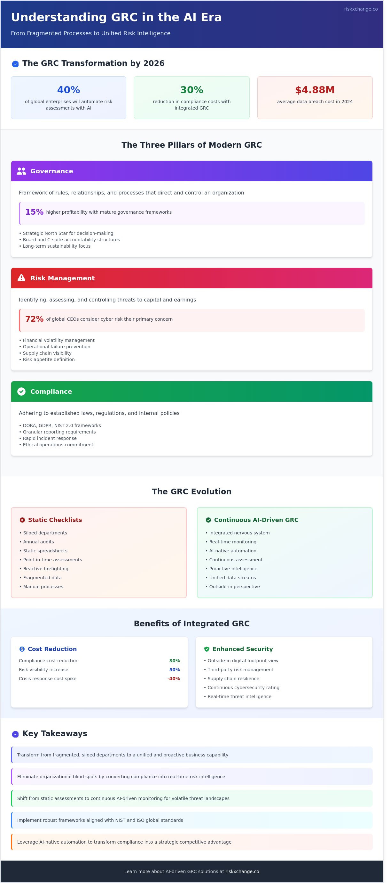Click the blue badge icon beside GRC Transformation heading

click(x=15, y=64)
